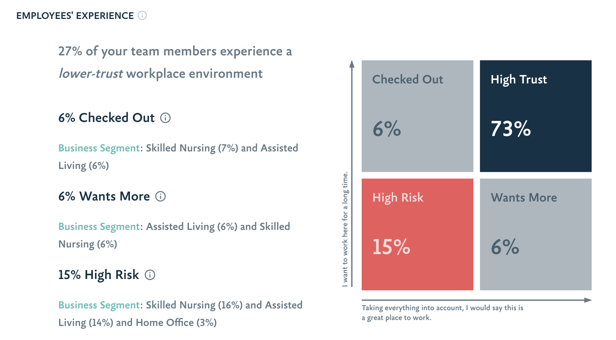Click the Employees' Experience section title
This screenshot has height=340, width=616.
pos(75,16)
